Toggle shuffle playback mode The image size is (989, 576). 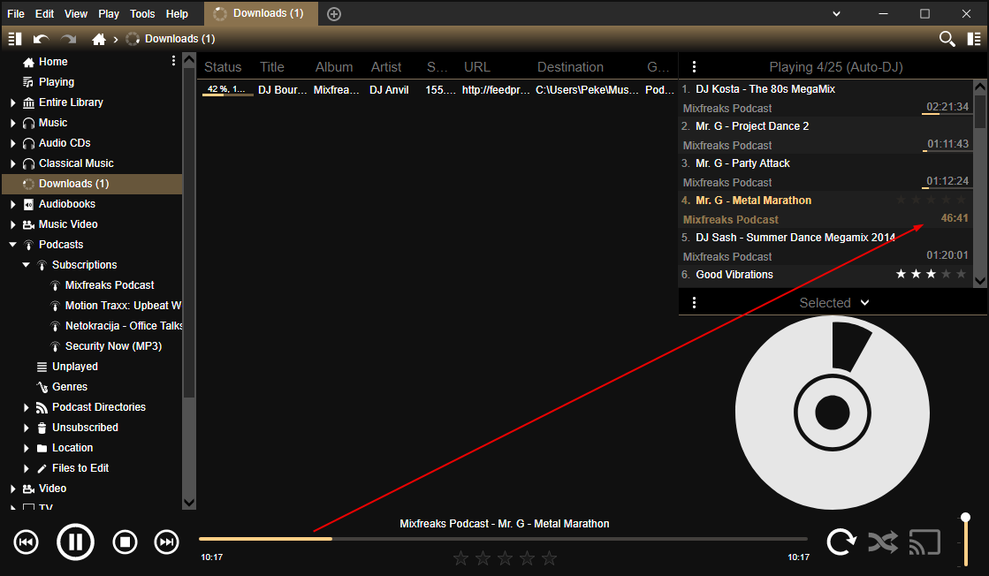(x=882, y=542)
